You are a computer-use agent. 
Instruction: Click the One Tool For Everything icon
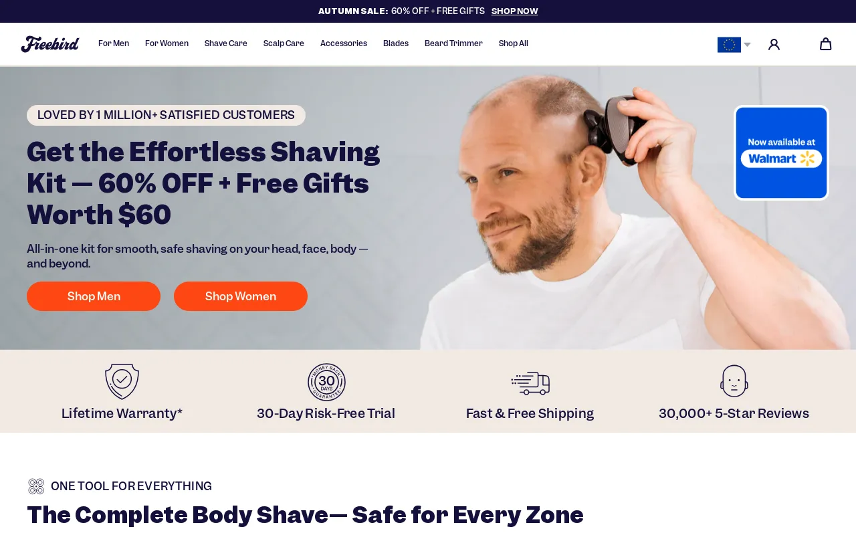coord(36,486)
